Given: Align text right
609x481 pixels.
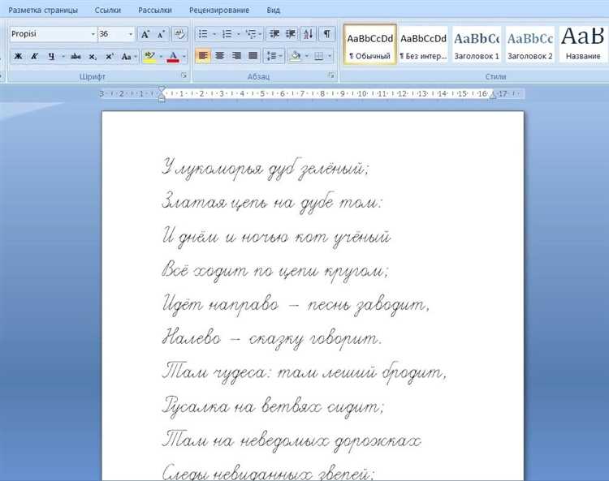Looking at the screenshot, I should click(236, 57).
